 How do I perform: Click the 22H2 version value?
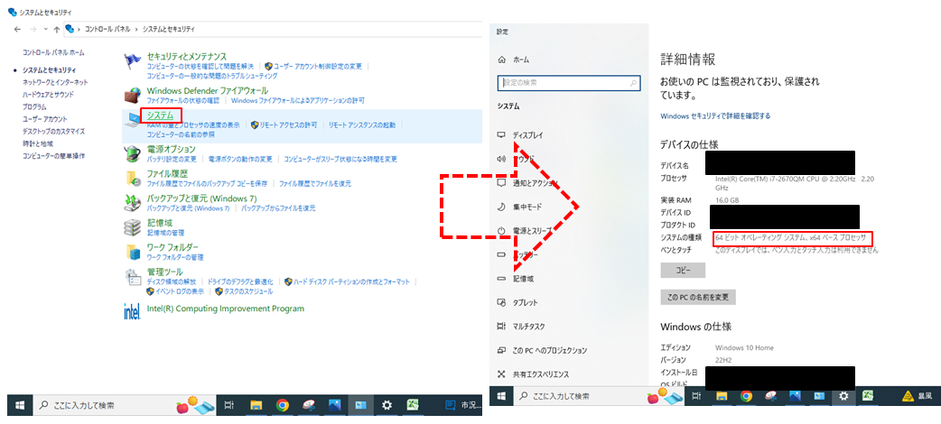tap(724, 361)
